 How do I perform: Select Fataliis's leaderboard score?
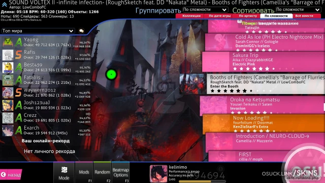click(x=46, y=80)
